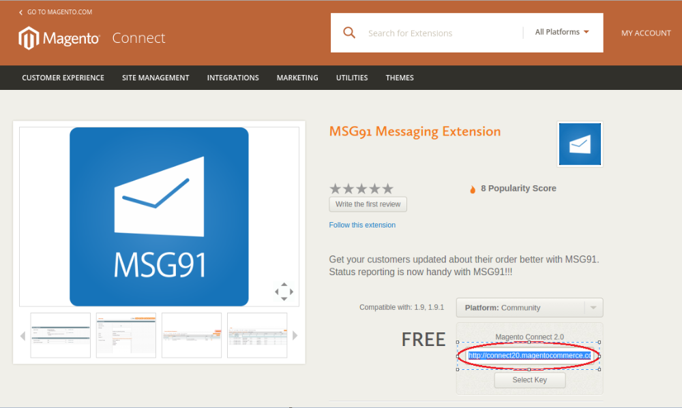Click the Connect header title
Image resolution: width=682 pixels, height=408 pixels.
138,37
